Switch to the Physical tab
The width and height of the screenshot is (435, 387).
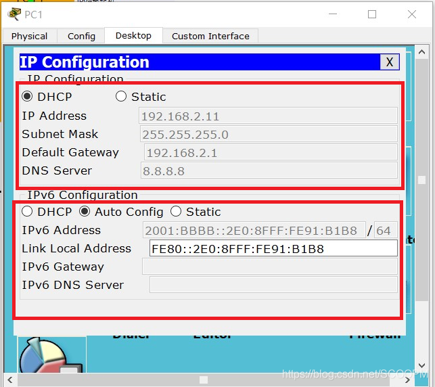click(x=29, y=36)
